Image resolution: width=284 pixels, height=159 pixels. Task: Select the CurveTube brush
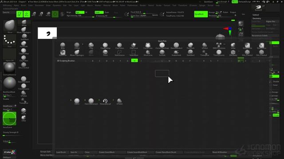click(148, 46)
